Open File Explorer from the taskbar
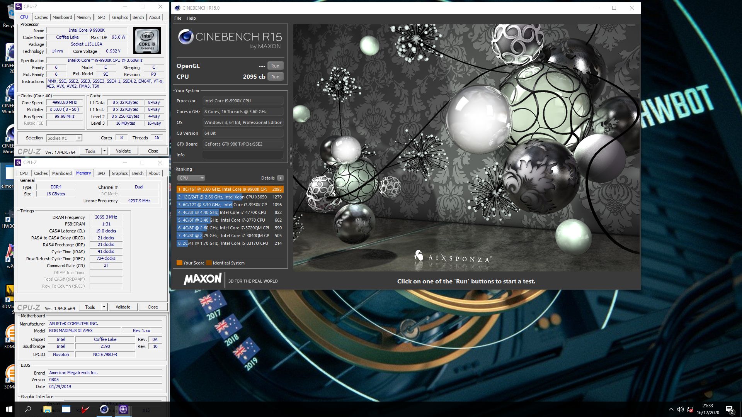Viewport: 742px width, 417px height. [x=47, y=409]
